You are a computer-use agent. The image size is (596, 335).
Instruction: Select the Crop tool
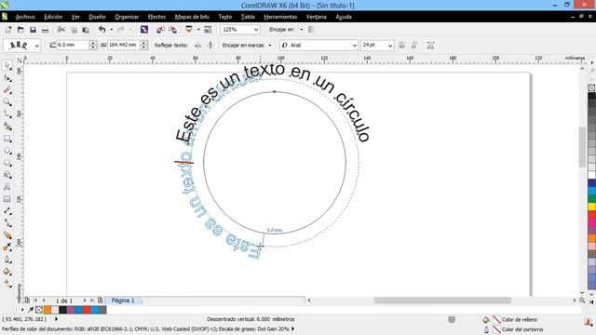coord(7,90)
